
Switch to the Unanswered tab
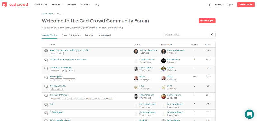104,35
